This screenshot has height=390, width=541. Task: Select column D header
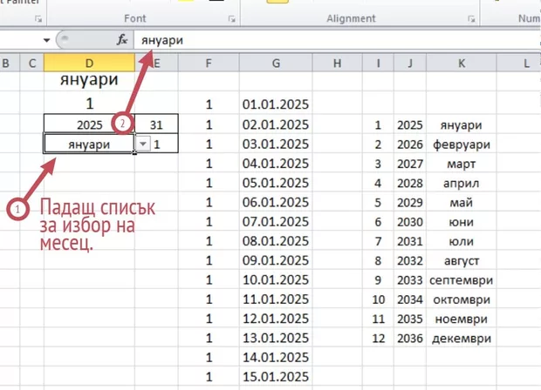[x=90, y=63]
